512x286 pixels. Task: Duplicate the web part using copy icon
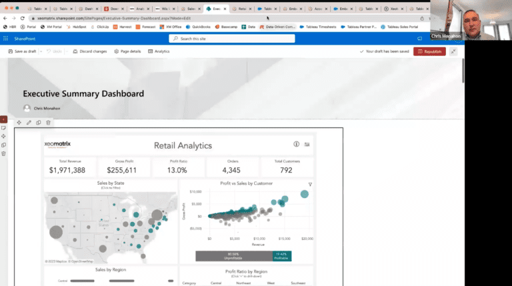(39, 123)
